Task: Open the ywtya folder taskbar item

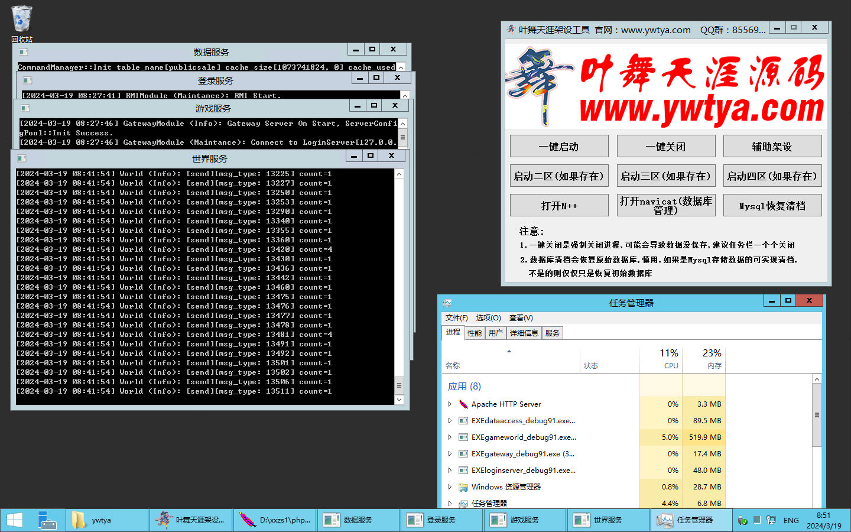Action: coord(106,520)
